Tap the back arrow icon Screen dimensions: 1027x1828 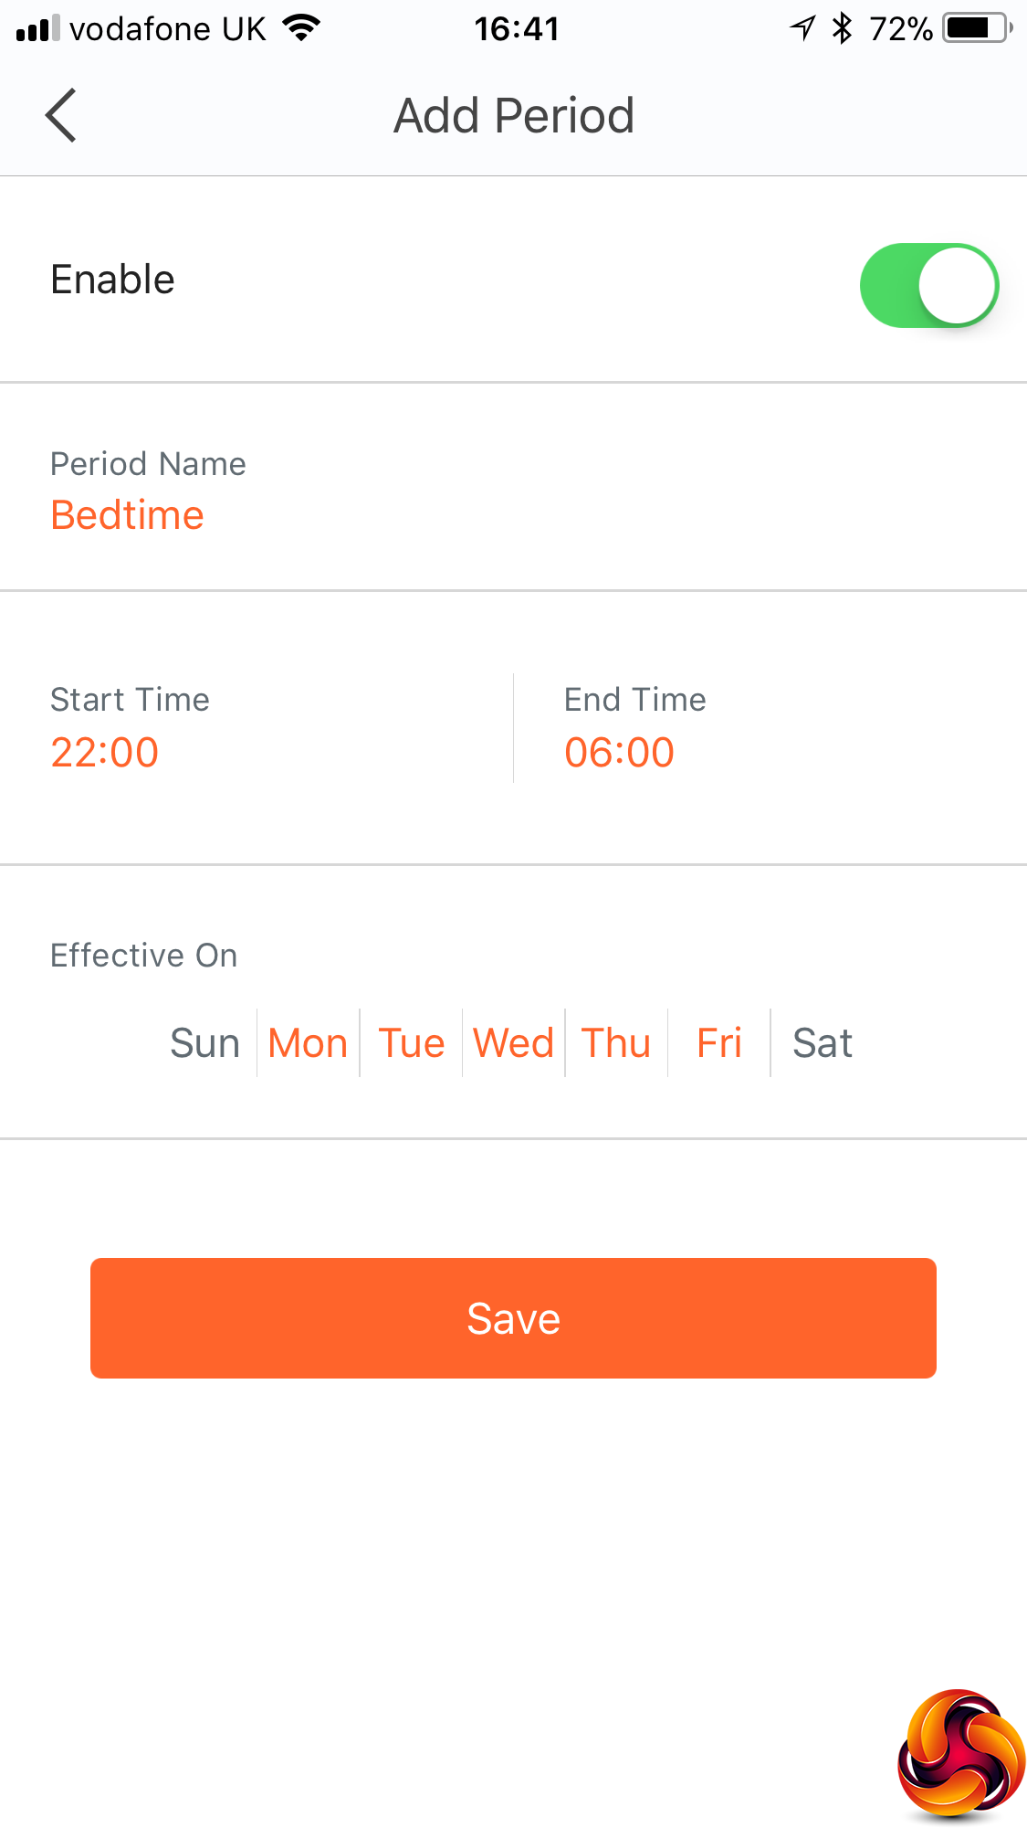point(61,116)
